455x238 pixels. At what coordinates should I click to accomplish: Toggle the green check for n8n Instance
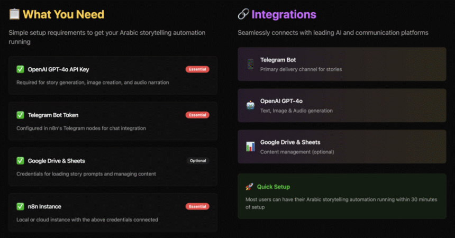click(20, 206)
